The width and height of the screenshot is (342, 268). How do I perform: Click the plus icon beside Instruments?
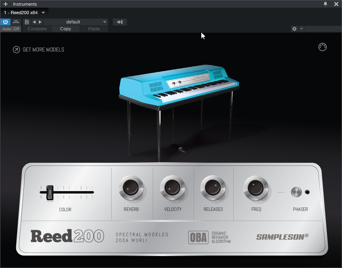click(x=6, y=4)
